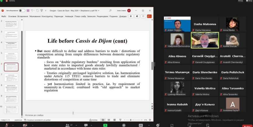Open the Конструктор ribbon tab
253x127 pixels.
point(47,16)
